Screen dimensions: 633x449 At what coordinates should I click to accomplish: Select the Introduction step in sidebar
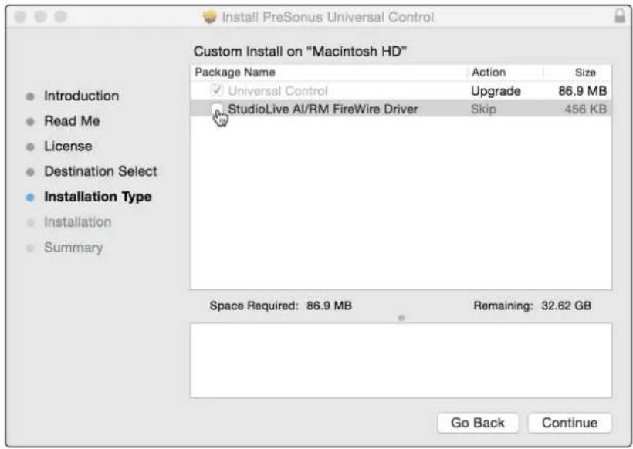[x=81, y=96]
